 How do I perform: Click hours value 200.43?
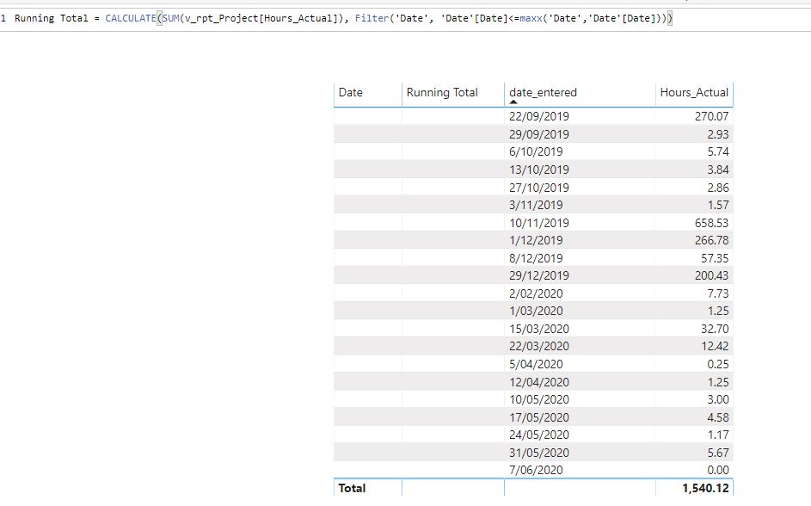coord(711,275)
